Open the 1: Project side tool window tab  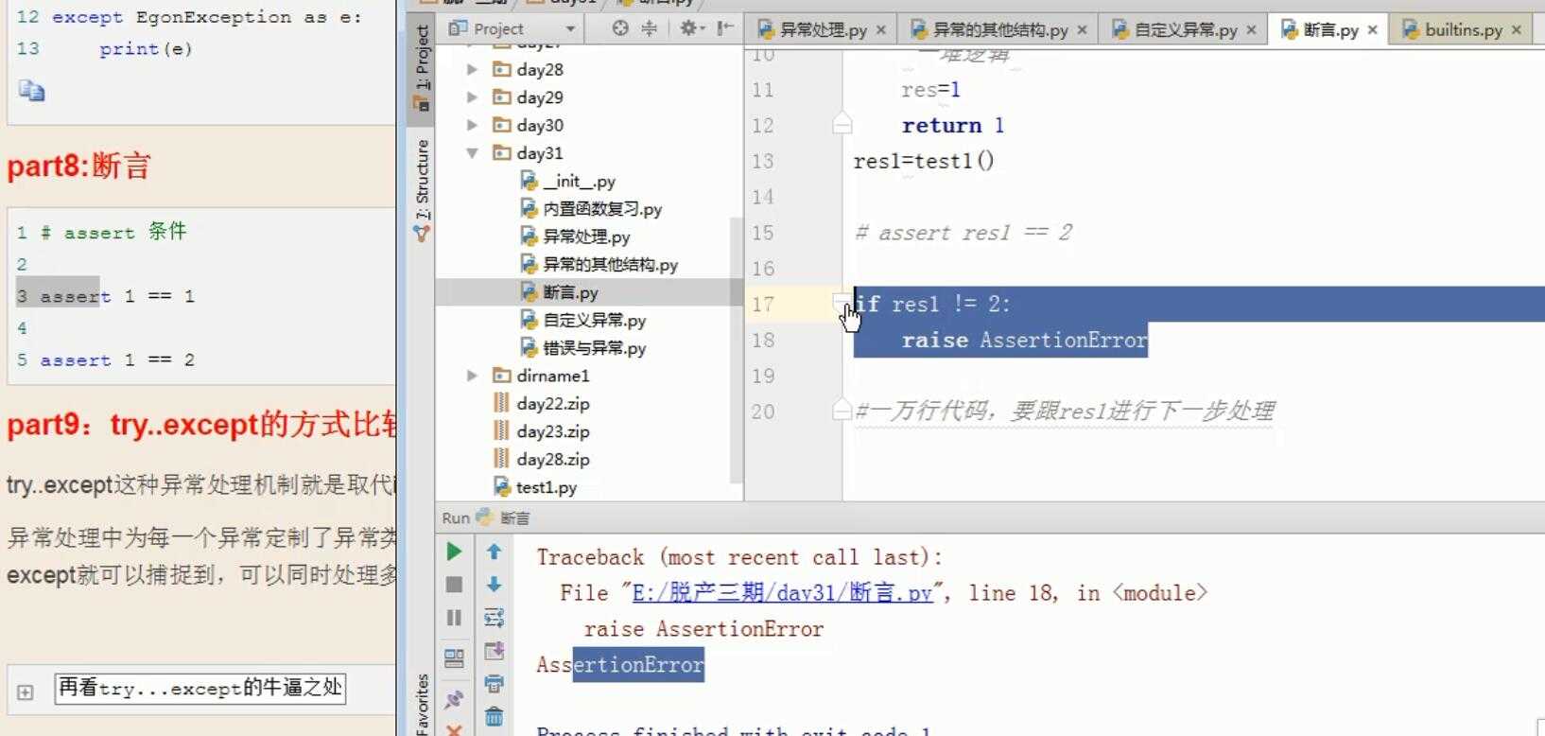pyautogui.click(x=422, y=68)
